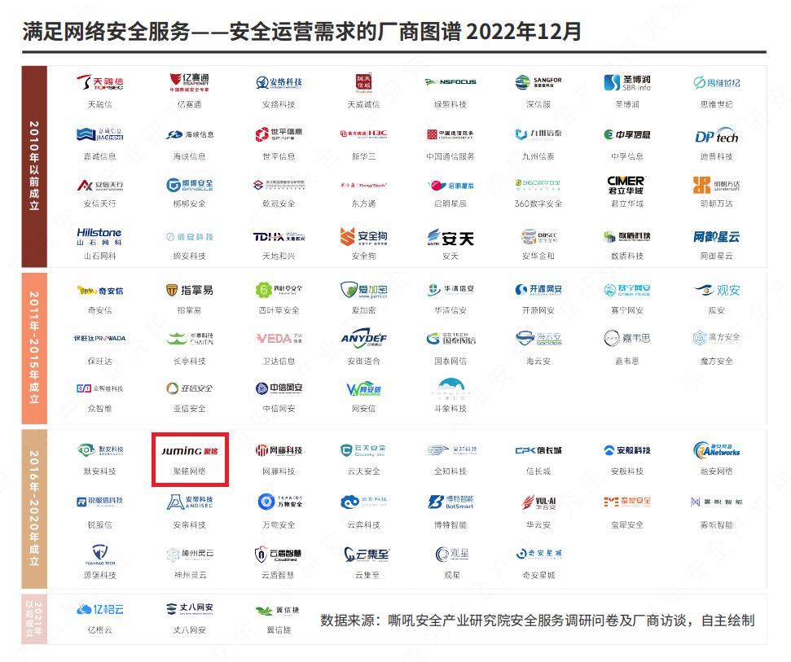Select the NSFOCUS 绿盟科技 logo
The image size is (791, 662).
[450, 82]
